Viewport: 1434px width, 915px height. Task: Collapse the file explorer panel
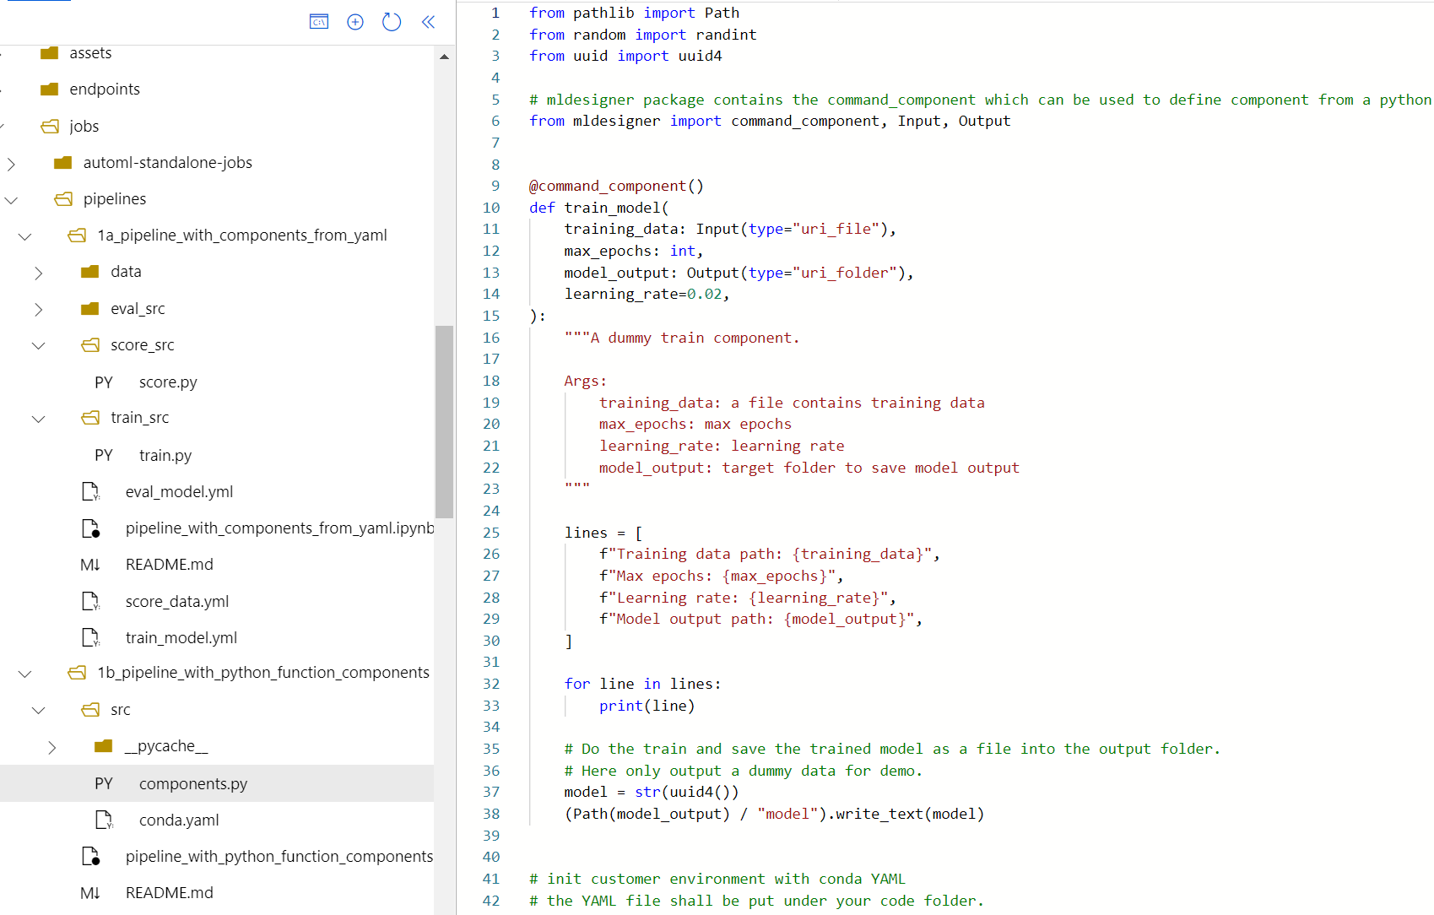428,22
